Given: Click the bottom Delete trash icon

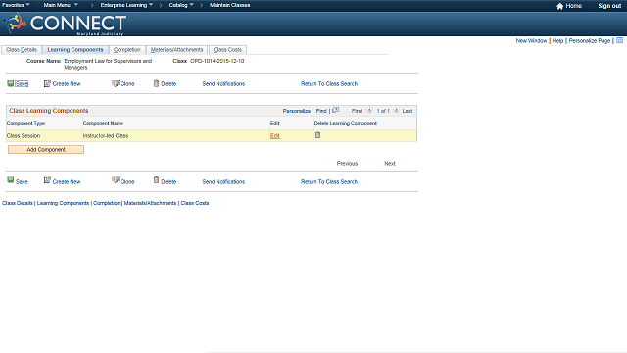Looking at the screenshot, I should (157, 180).
